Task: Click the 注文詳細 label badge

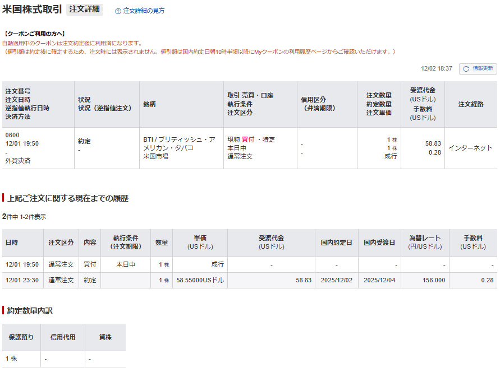Action: click(85, 10)
